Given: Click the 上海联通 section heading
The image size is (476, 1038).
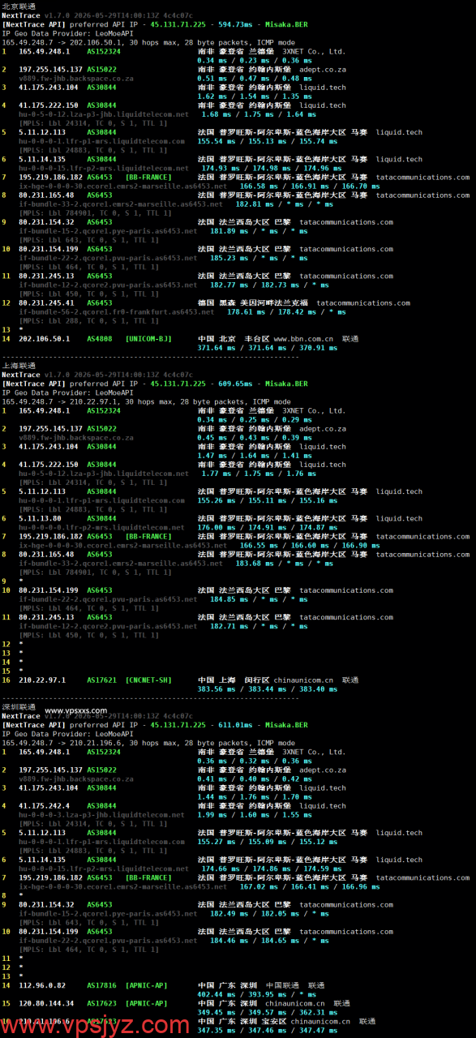Looking at the screenshot, I should (x=18, y=366).
